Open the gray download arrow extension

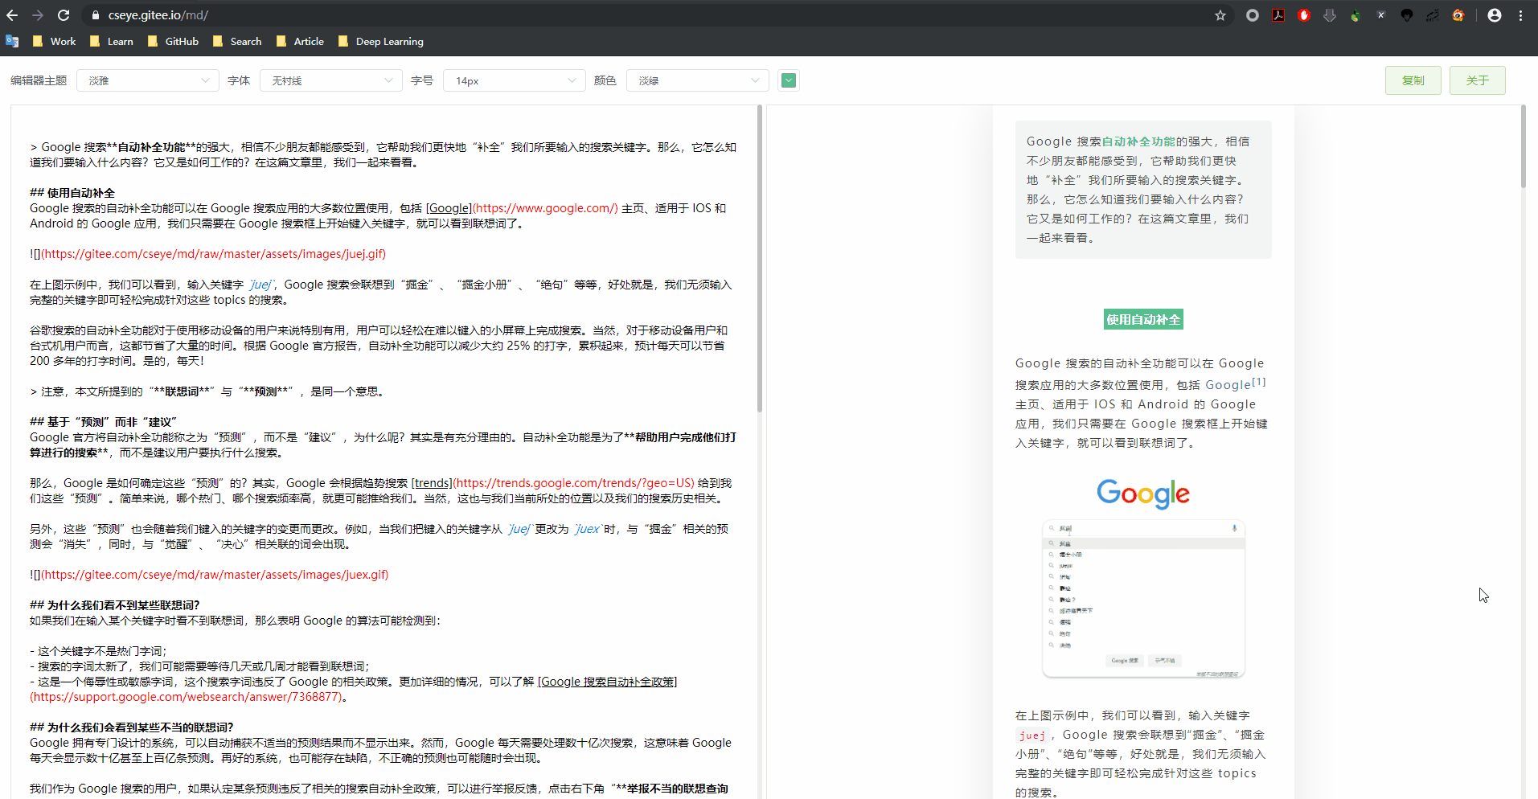(x=1330, y=15)
